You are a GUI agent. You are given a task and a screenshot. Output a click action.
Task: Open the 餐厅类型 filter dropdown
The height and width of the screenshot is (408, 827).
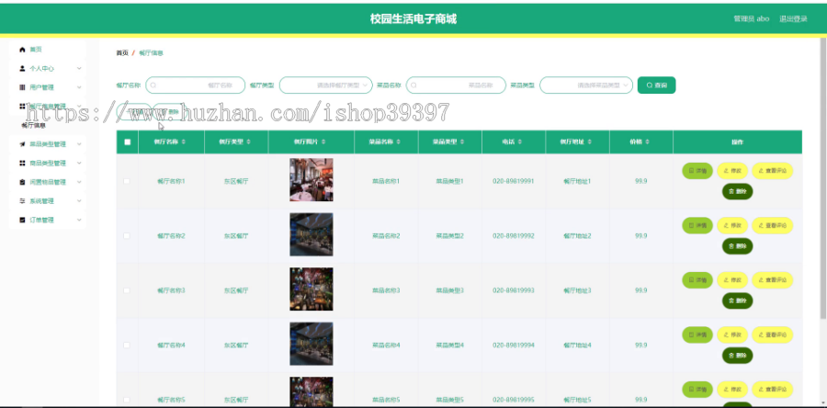pyautogui.click(x=325, y=85)
